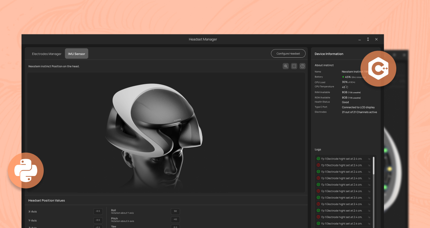Click the '30%' CPU Load value
430x228 pixels.
click(x=345, y=82)
